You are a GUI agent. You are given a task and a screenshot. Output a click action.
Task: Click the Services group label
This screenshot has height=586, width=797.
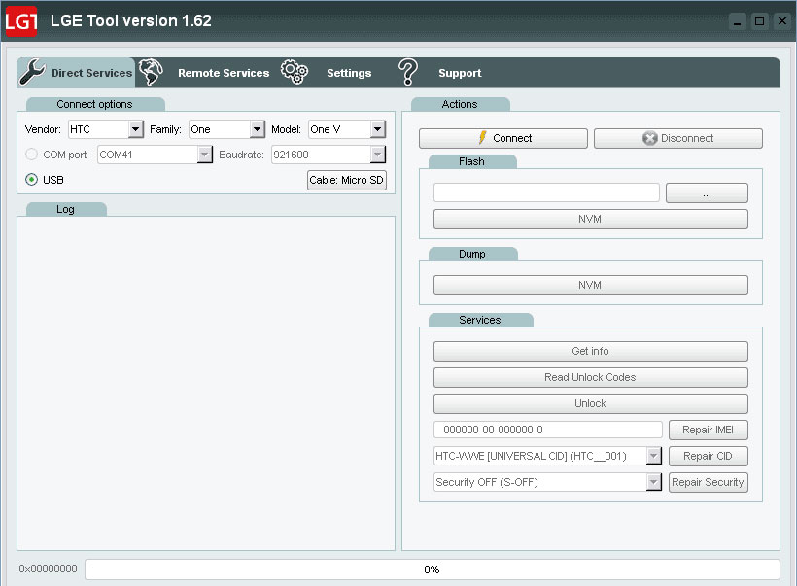[x=480, y=320]
